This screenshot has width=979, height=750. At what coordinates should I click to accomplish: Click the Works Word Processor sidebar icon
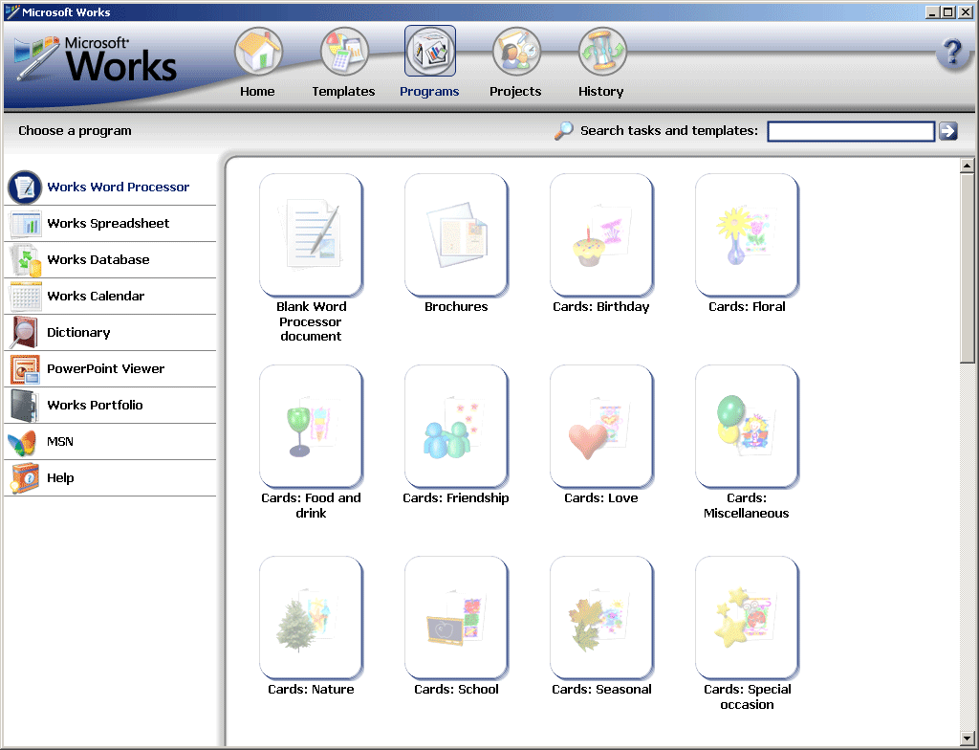point(25,187)
